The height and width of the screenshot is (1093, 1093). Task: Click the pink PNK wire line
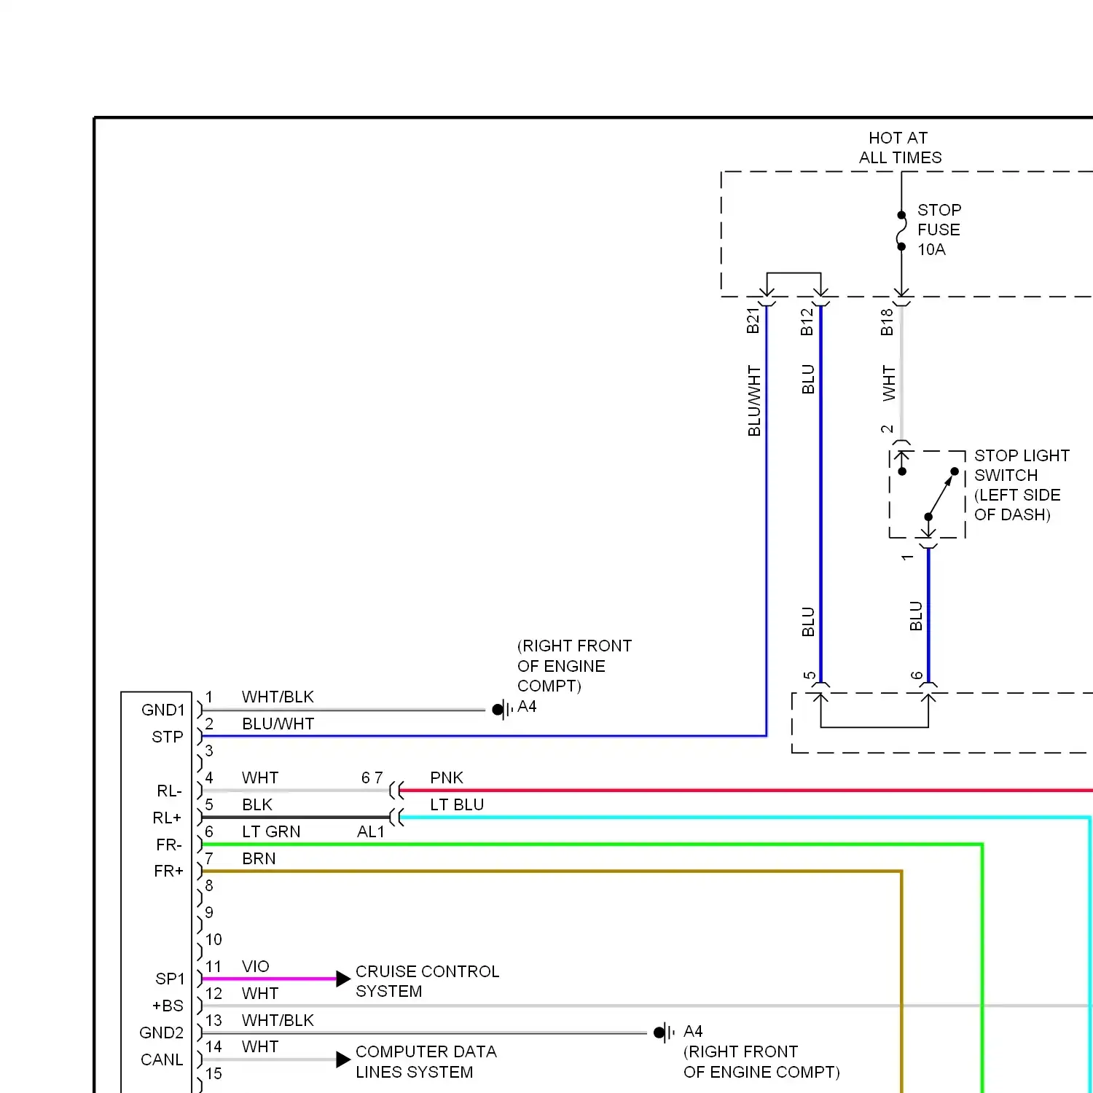[746, 790]
